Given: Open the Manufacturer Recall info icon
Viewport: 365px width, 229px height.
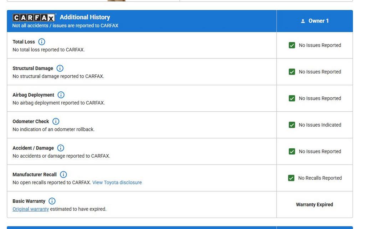Looking at the screenshot, I should point(63,174).
